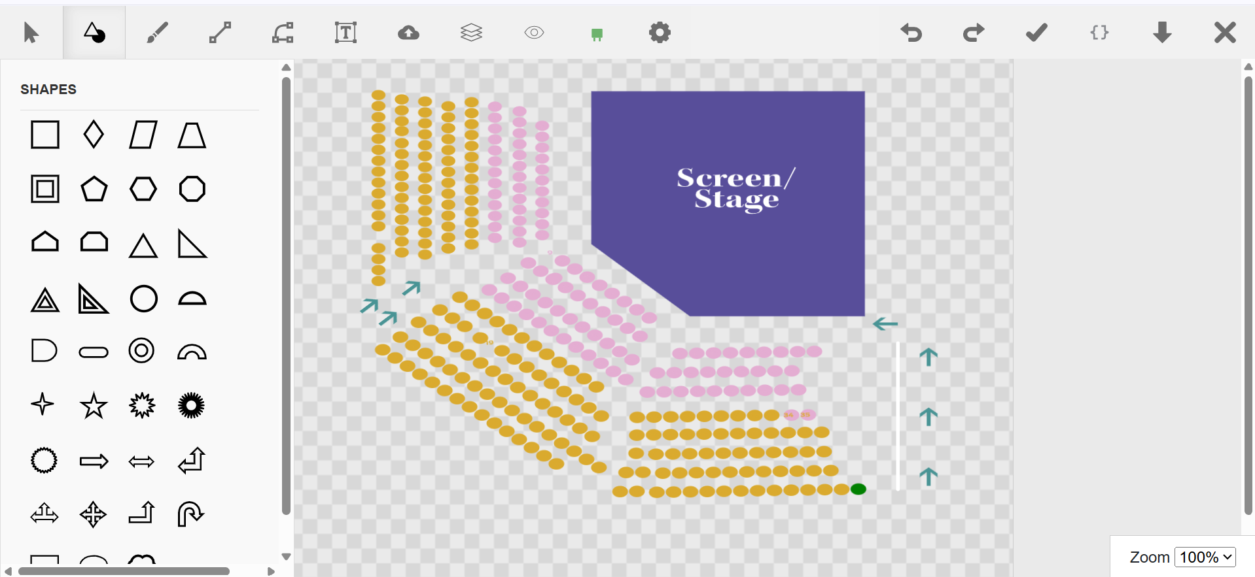Pick the five-point star shape

pyautogui.click(x=94, y=406)
